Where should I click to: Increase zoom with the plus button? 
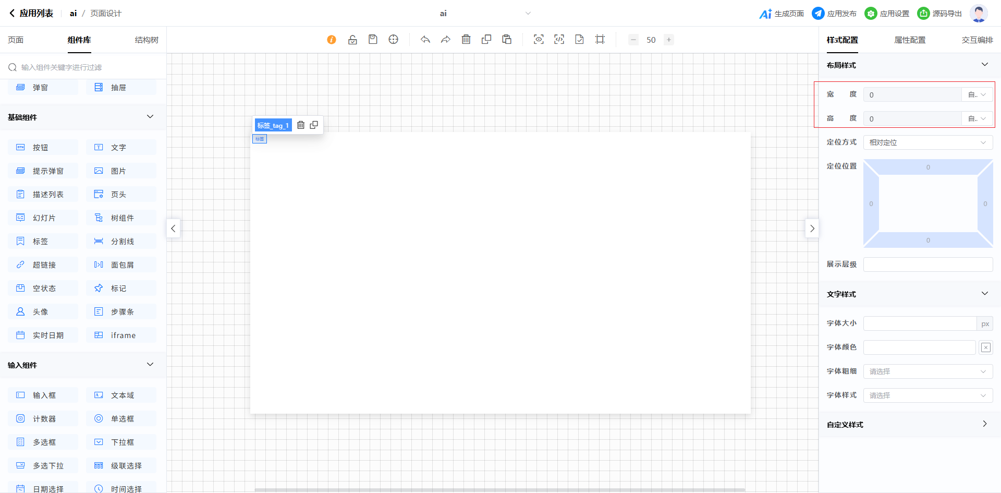[669, 40]
